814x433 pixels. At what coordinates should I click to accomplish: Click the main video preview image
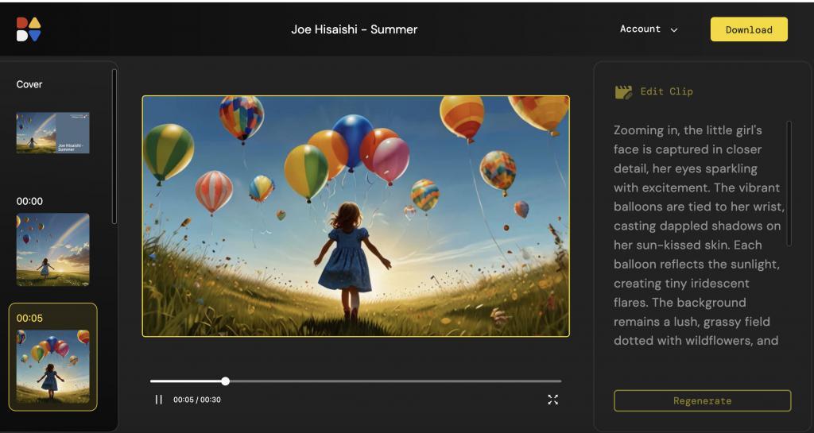[x=355, y=216]
